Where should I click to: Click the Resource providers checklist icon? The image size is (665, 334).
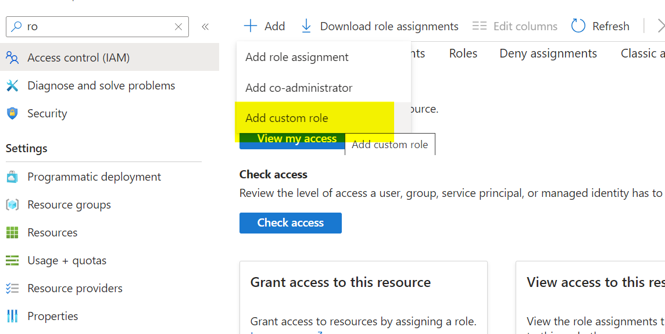12,288
